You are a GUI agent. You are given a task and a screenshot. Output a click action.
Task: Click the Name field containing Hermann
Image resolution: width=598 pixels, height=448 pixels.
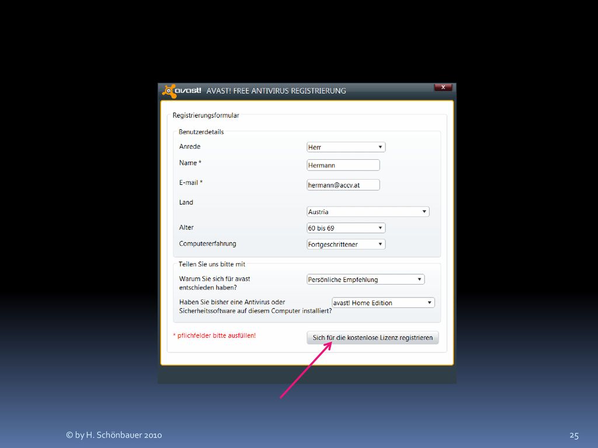pos(343,165)
